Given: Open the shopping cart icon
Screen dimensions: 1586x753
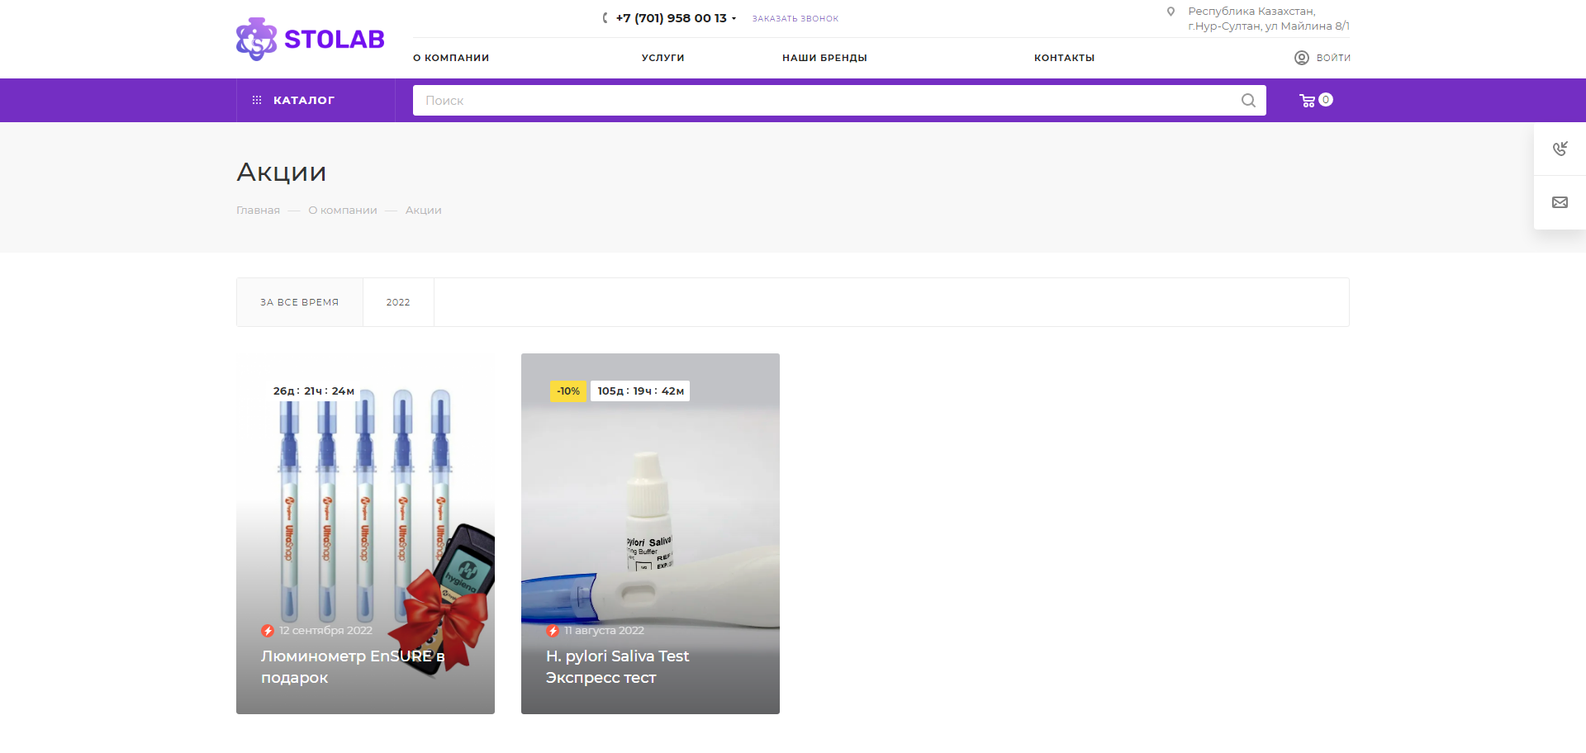Looking at the screenshot, I should [x=1307, y=101].
